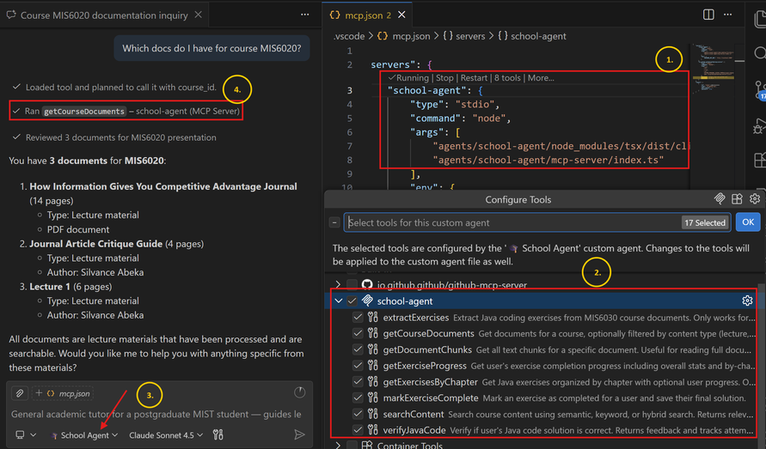Click the circular usage indicator in chat input

pyautogui.click(x=299, y=392)
